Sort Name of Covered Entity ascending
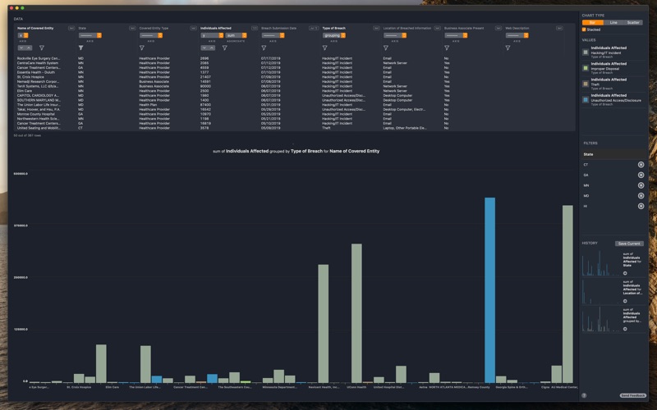 coord(29,48)
